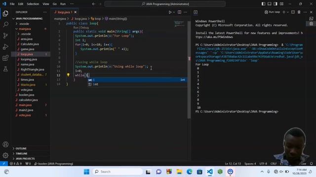Click the command center search box

click(165, 4)
